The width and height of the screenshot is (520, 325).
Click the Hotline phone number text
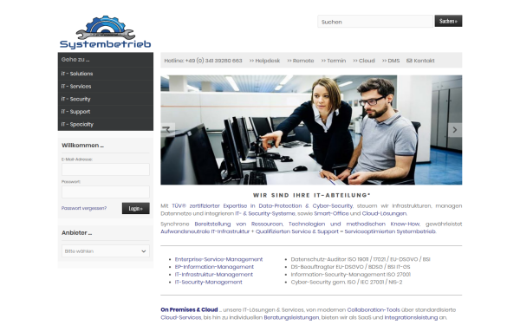tap(203, 61)
